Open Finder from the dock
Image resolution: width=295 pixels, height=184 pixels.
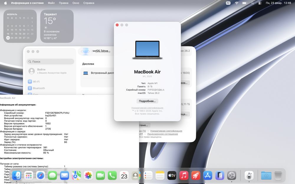[17, 176]
